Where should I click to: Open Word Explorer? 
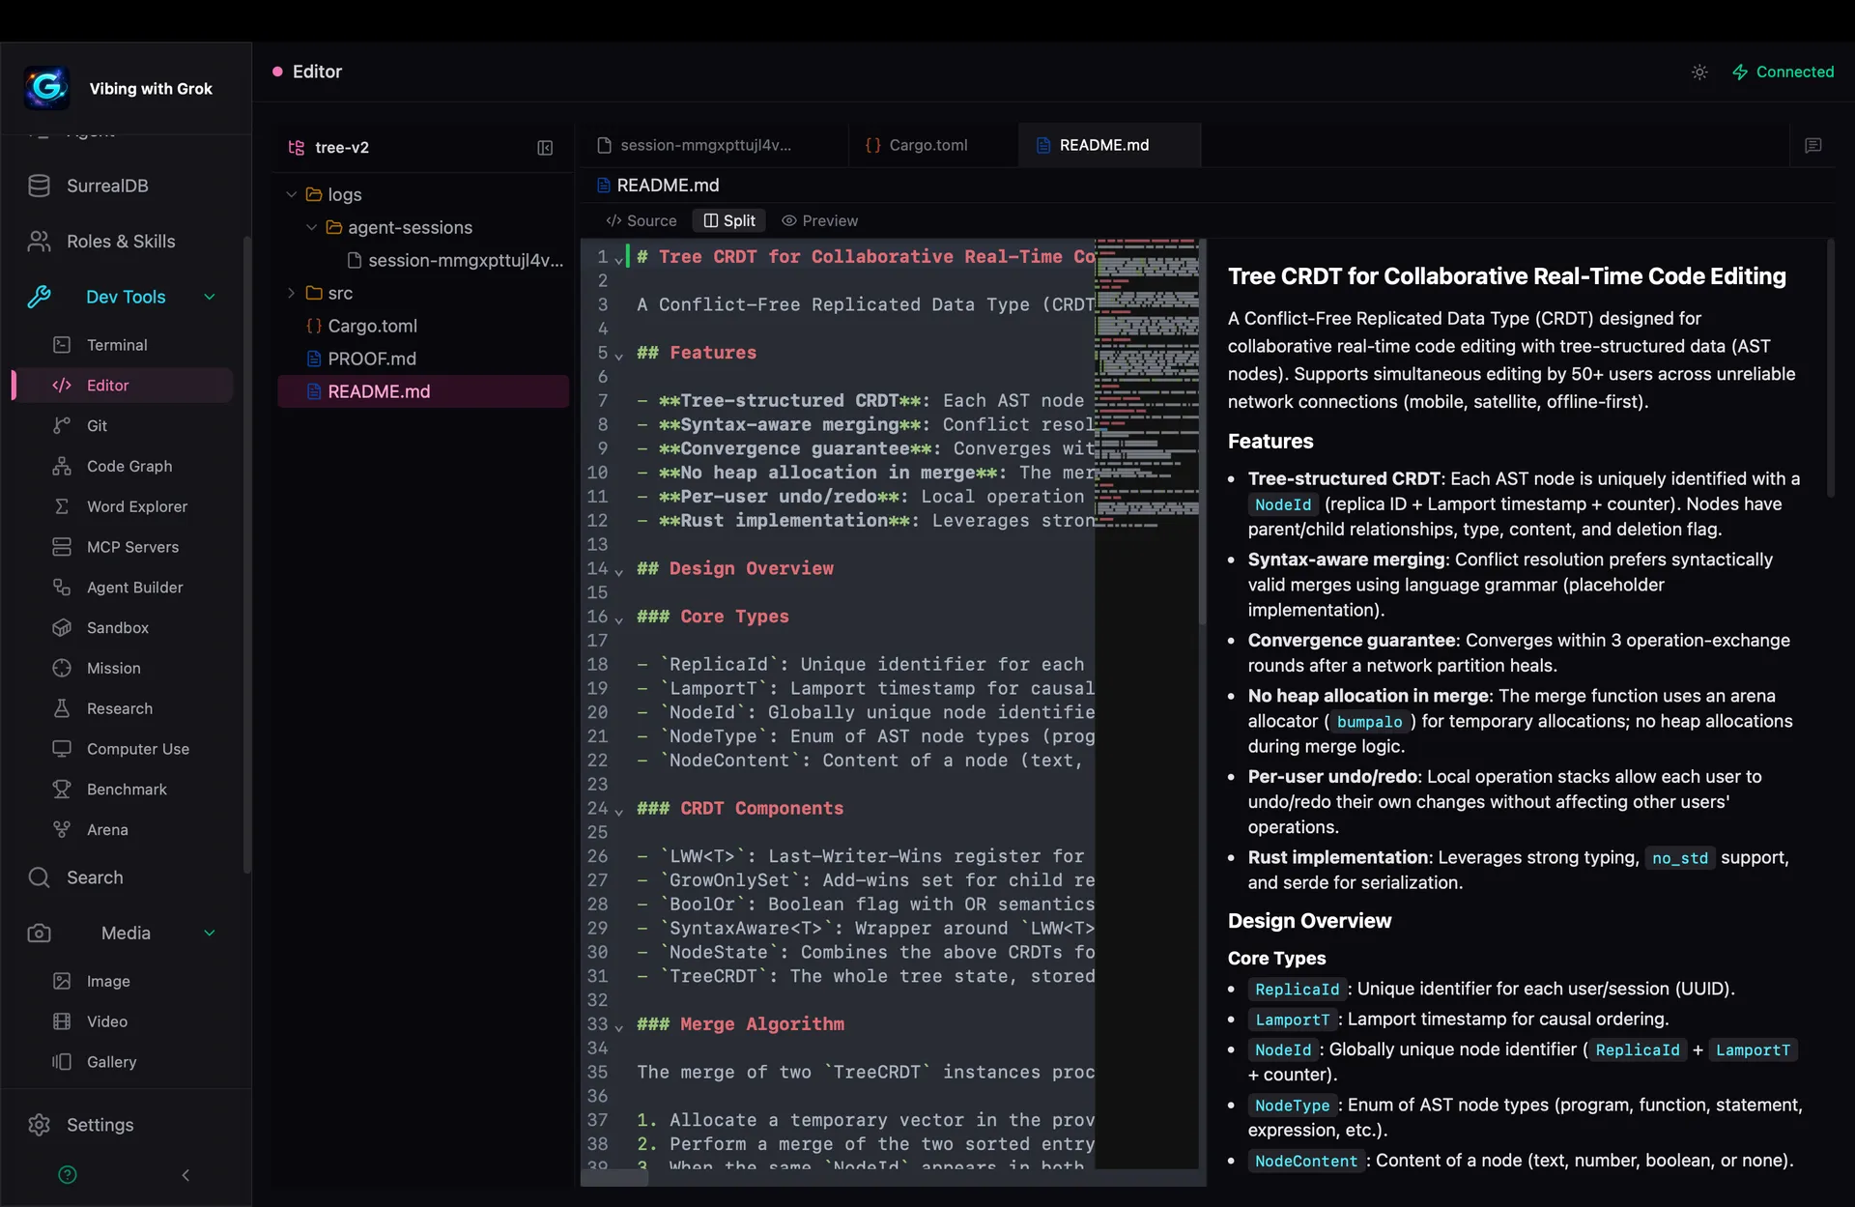[x=136, y=506]
